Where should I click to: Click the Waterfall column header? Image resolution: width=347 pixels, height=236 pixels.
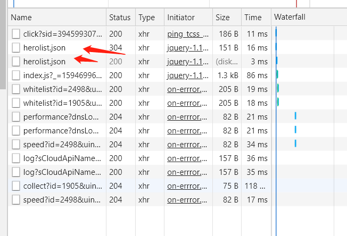click(x=309, y=17)
